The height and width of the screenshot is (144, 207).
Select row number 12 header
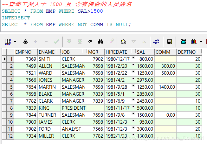point(10,136)
